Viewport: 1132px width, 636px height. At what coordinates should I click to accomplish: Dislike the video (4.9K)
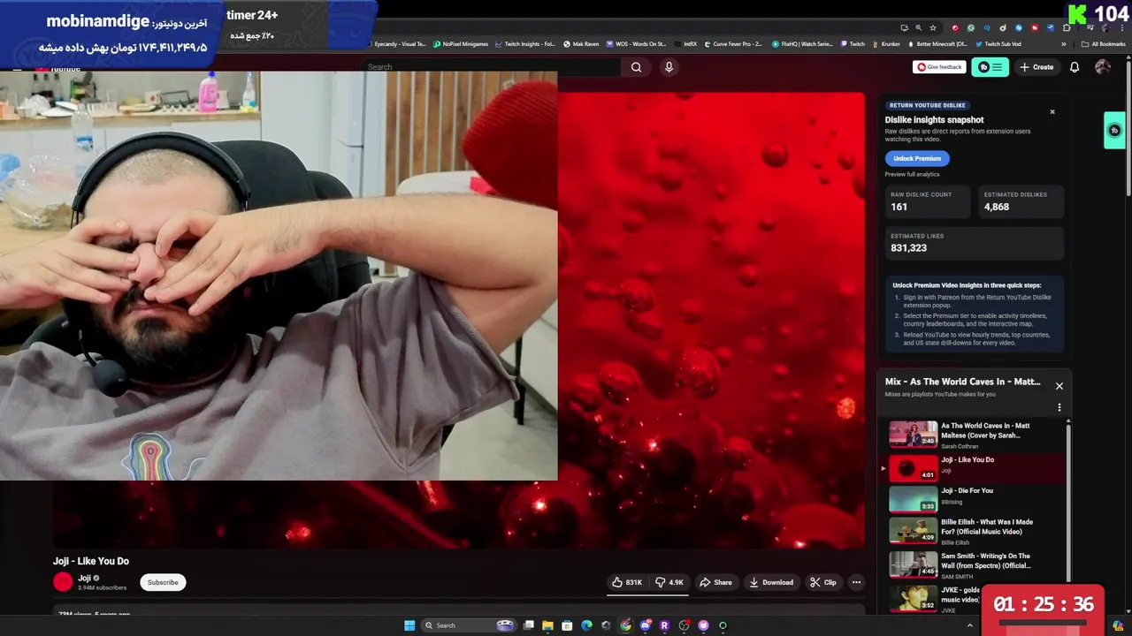pyautogui.click(x=669, y=582)
